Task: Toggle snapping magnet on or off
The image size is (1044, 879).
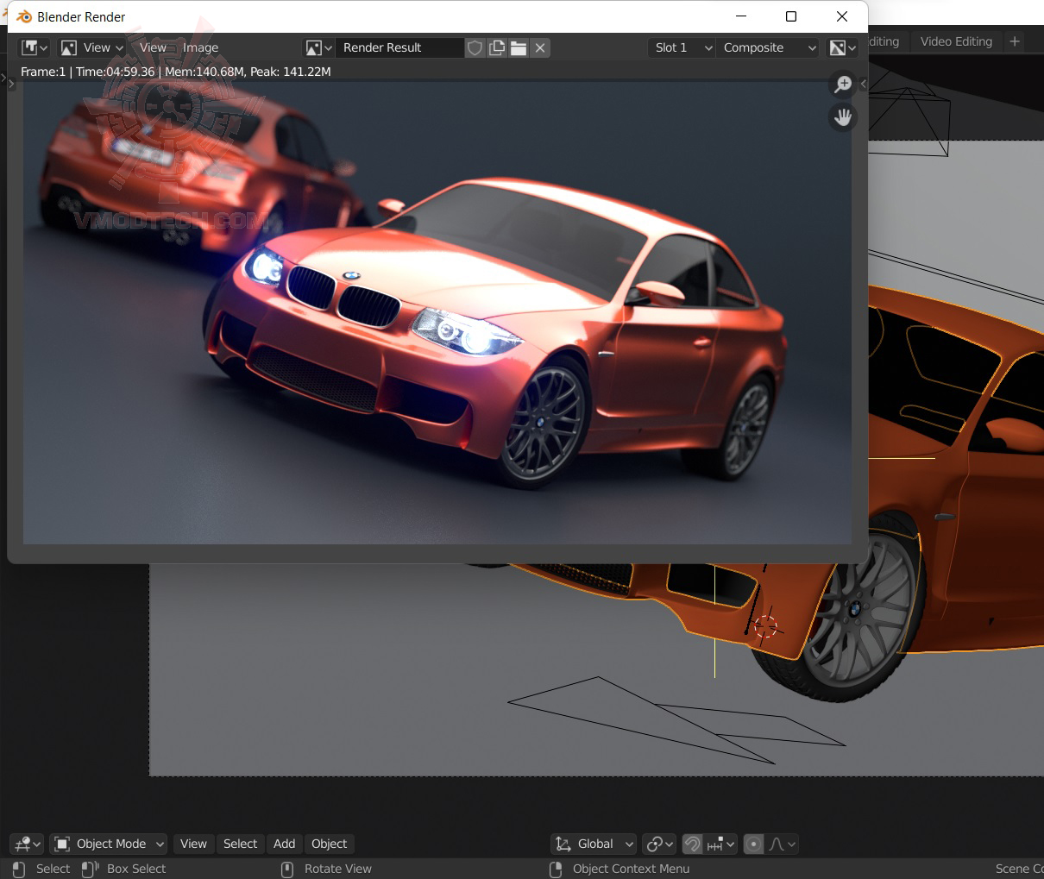Action: pyautogui.click(x=692, y=844)
